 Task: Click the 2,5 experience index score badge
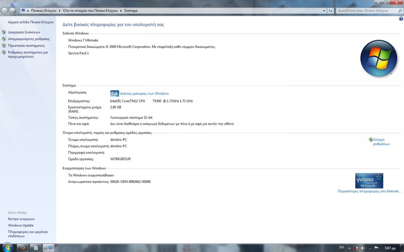[x=114, y=93]
